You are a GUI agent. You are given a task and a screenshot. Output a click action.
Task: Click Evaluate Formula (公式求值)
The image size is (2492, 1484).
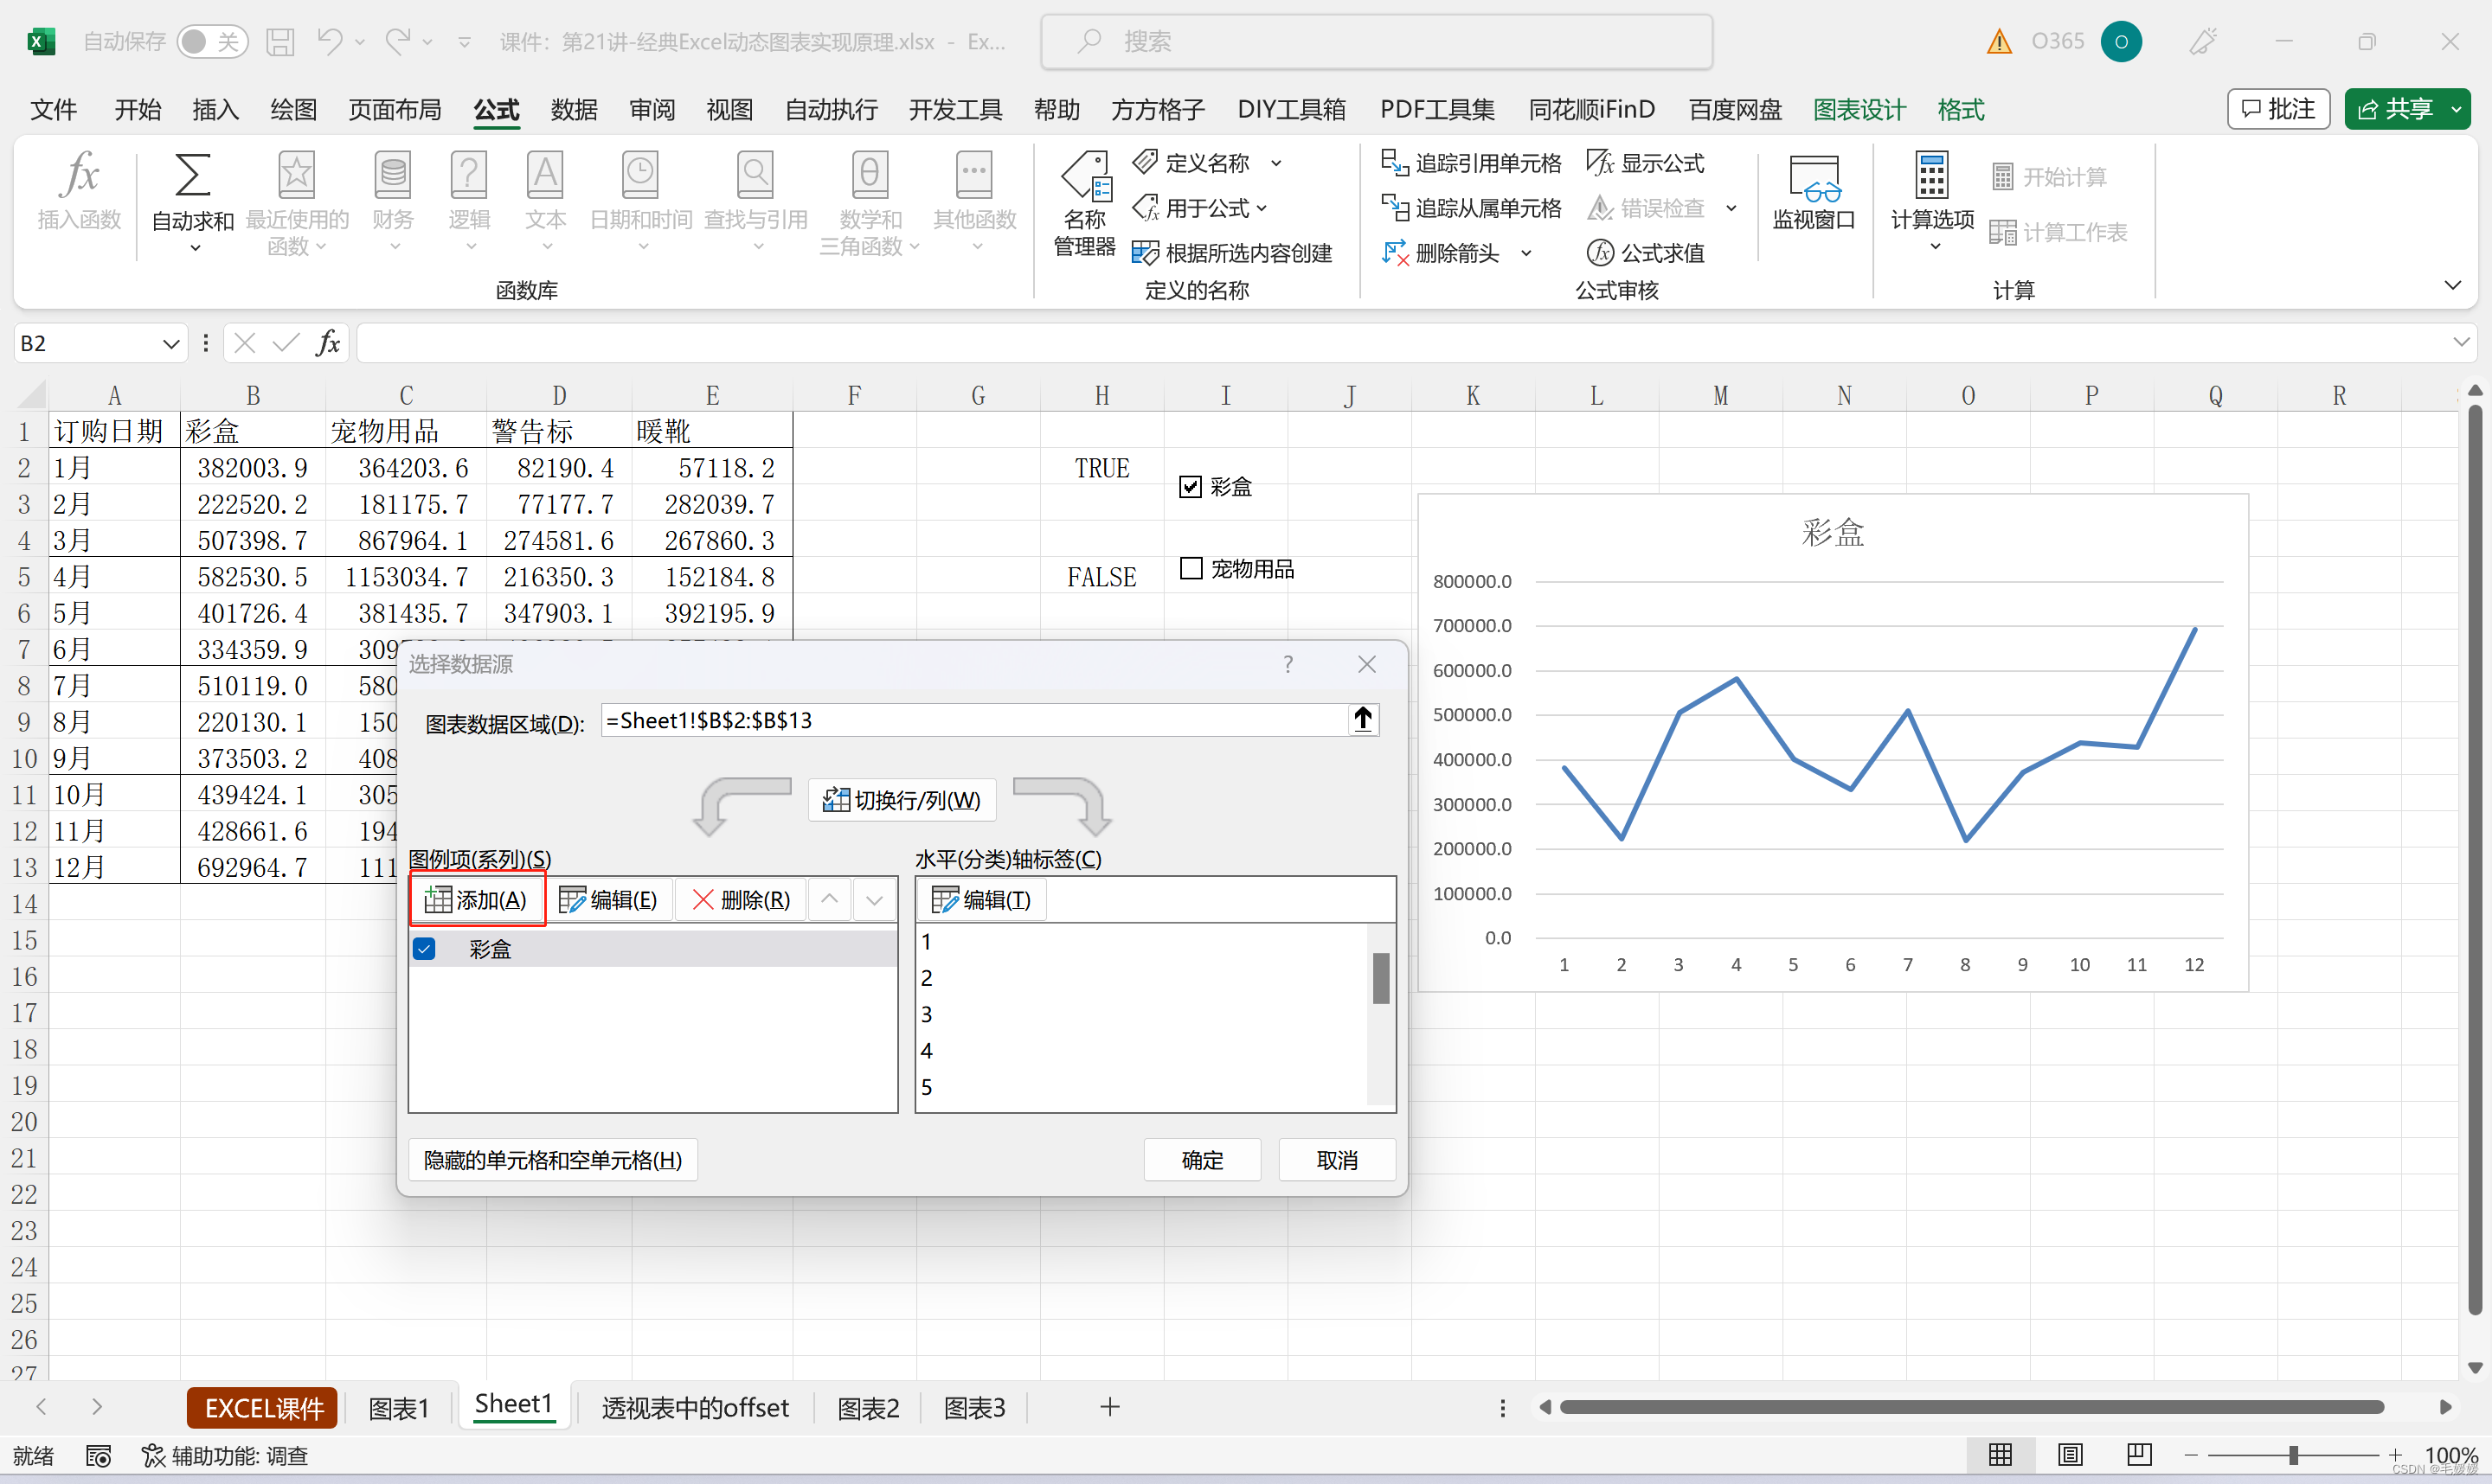coord(1646,253)
